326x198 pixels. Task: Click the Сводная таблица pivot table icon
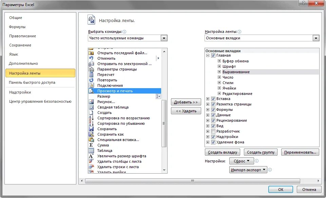coord(91,107)
